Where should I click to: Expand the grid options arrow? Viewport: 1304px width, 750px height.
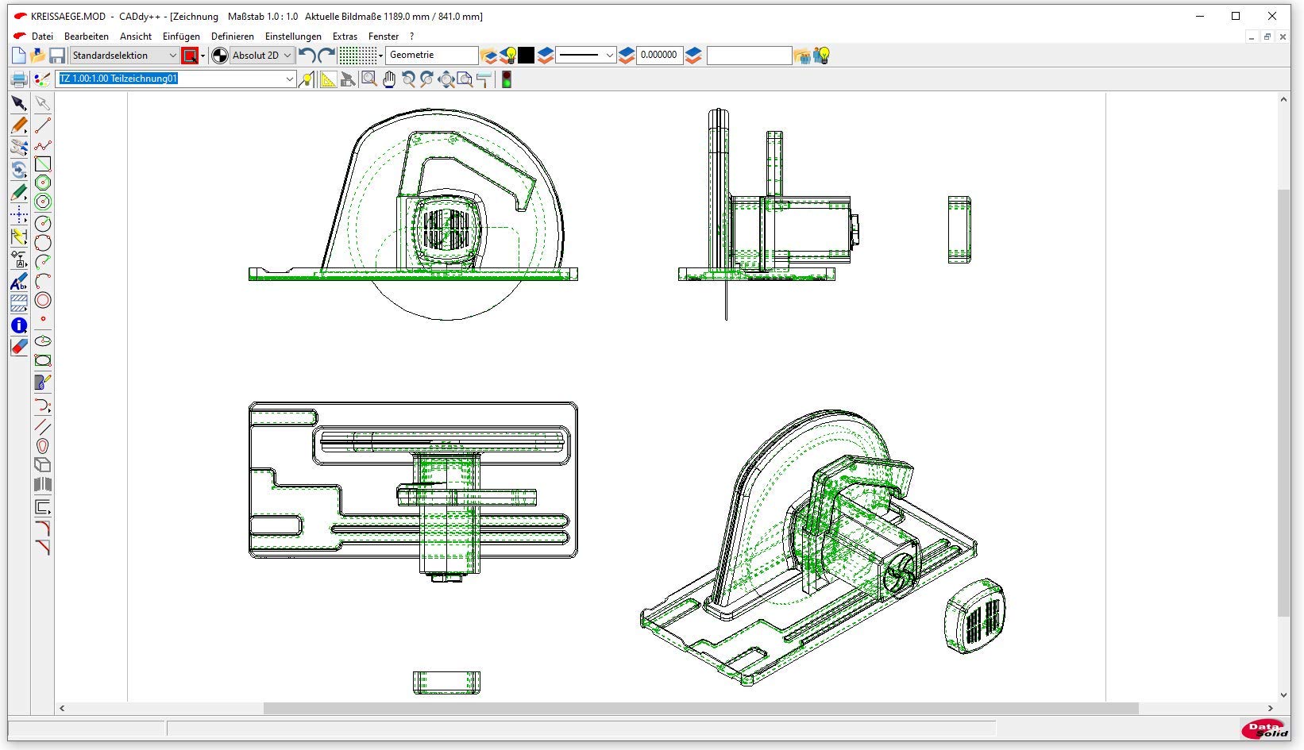381,56
